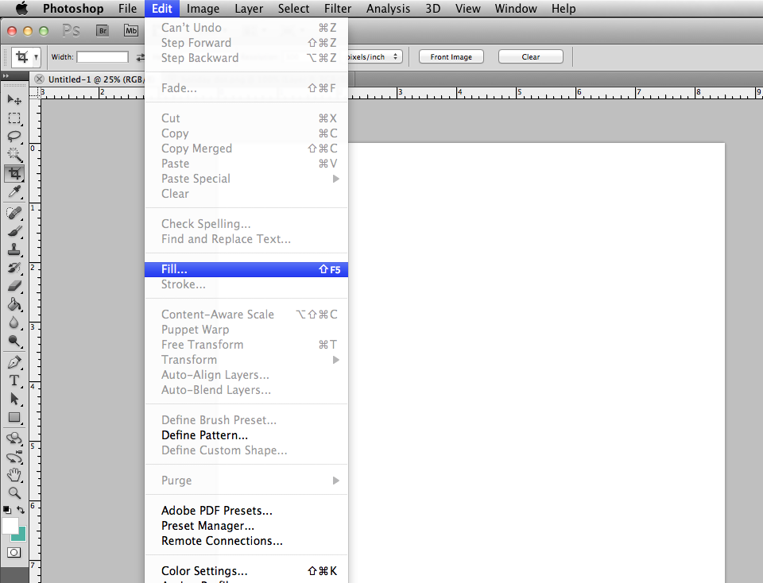This screenshot has height=583, width=763.
Task: Open the Help menu
Action: coord(563,9)
